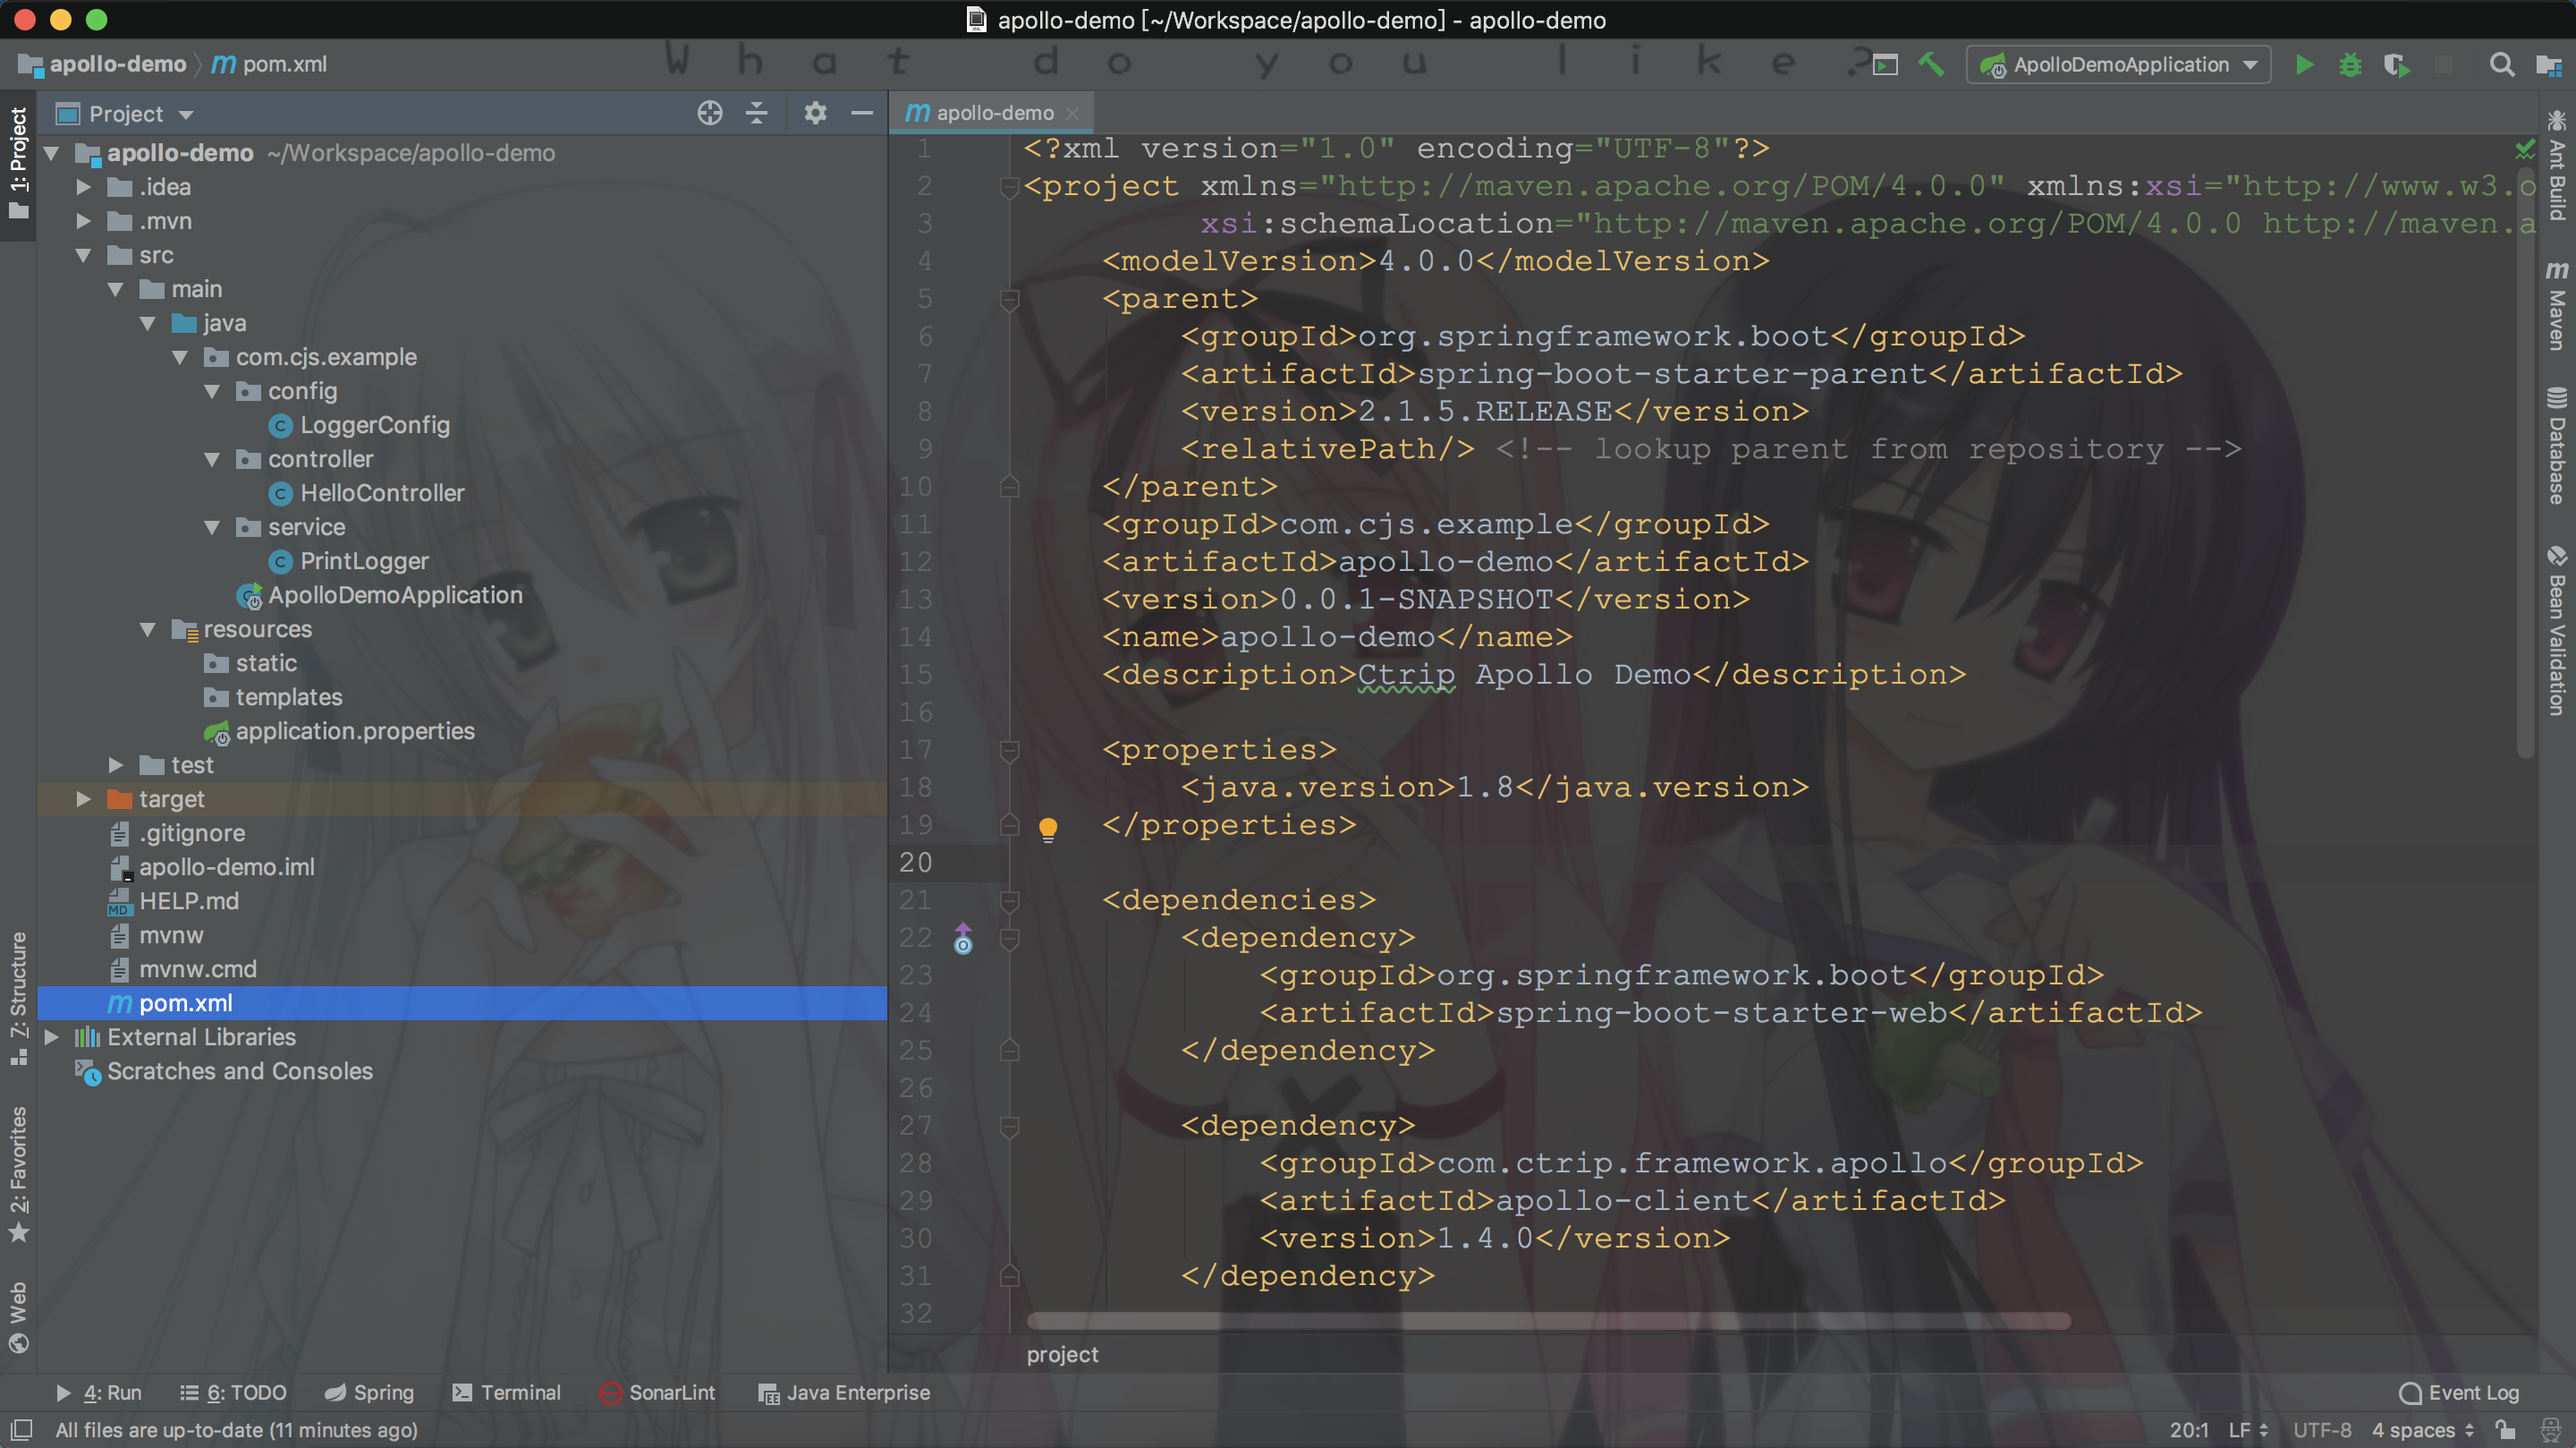Open the LoggerConfig class
This screenshot has height=1448, width=2576.
tap(374, 425)
